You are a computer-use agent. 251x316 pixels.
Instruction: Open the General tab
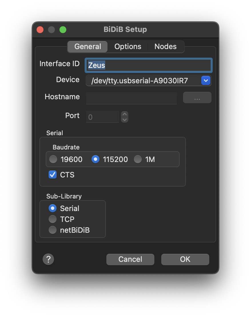[x=88, y=47]
